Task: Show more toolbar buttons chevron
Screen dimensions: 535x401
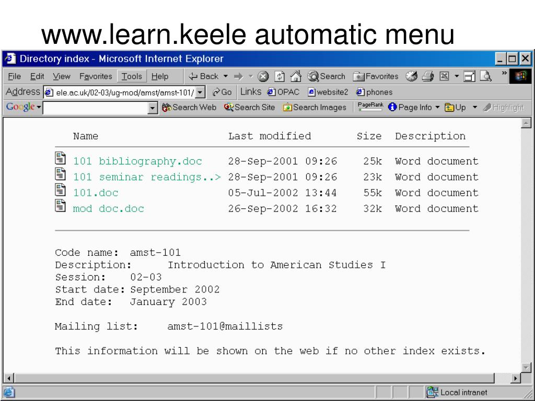Action: pyautogui.click(x=504, y=73)
